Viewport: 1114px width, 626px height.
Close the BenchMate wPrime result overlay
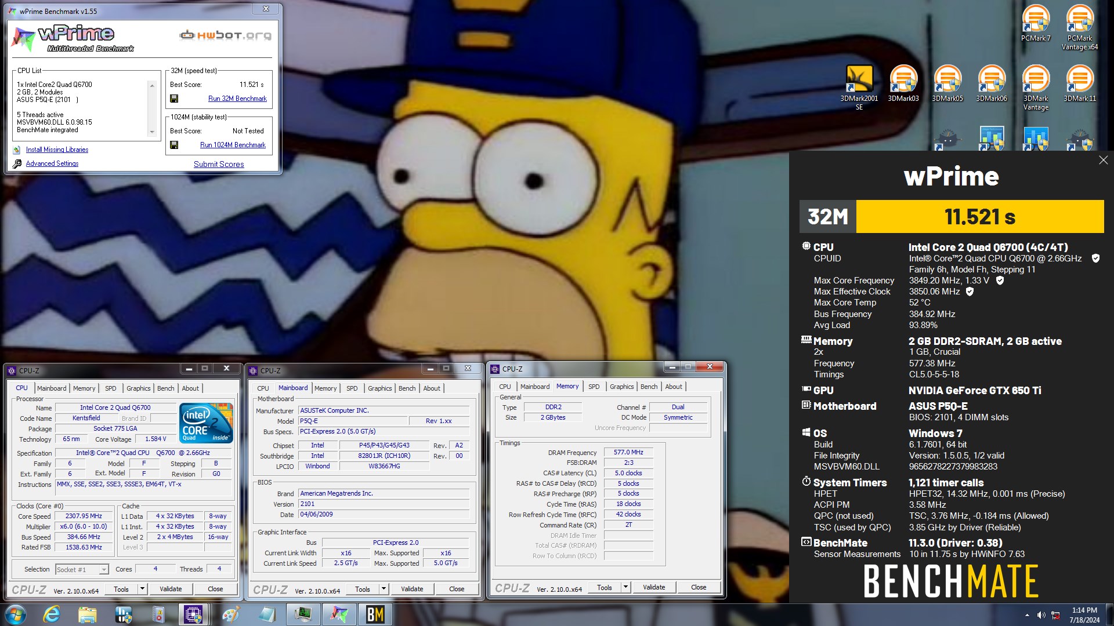coord(1103,160)
